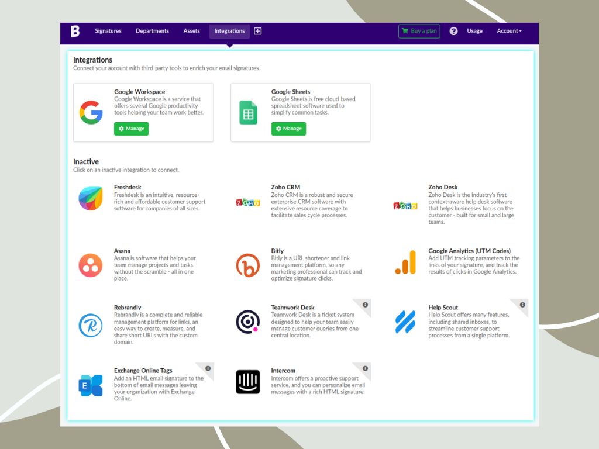599x449 pixels.
Task: Open the Asana integration icon
Action: point(91,265)
